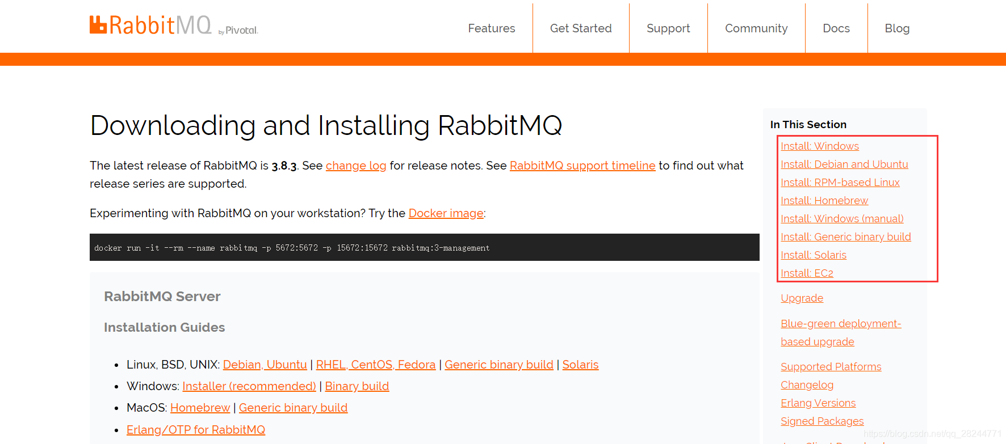Select Install: RPM-based Linux sidebar link
The height and width of the screenshot is (444, 1006).
pyautogui.click(x=840, y=183)
